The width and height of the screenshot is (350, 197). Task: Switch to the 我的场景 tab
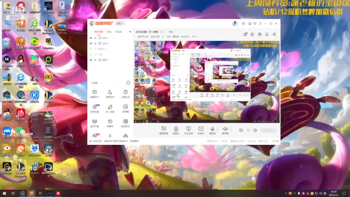point(98,32)
